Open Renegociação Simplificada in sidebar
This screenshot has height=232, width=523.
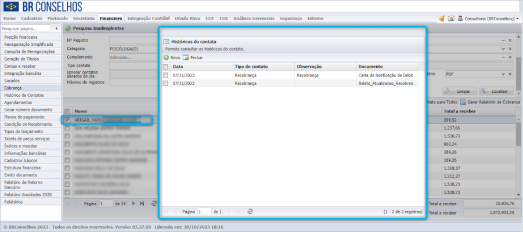point(31,44)
